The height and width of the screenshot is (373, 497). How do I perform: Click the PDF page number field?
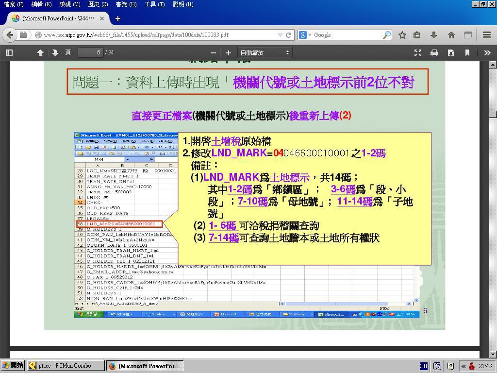(90, 52)
